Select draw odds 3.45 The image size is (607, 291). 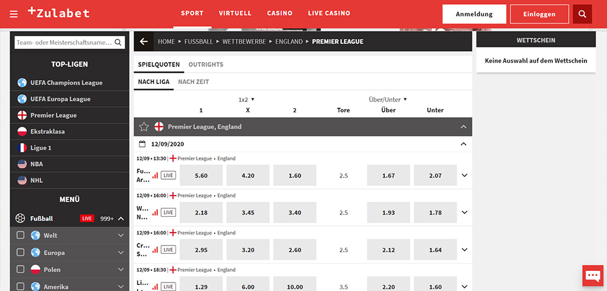pyautogui.click(x=248, y=213)
